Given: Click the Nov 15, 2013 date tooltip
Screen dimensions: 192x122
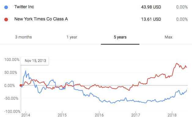Looking at the screenshot, I should pyautogui.click(x=35, y=61).
